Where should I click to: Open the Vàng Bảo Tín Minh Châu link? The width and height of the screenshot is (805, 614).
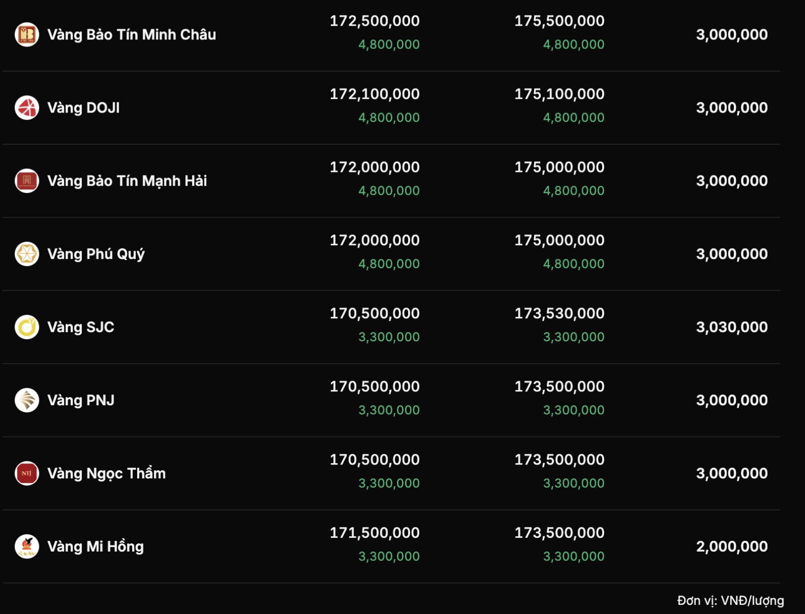[132, 35]
